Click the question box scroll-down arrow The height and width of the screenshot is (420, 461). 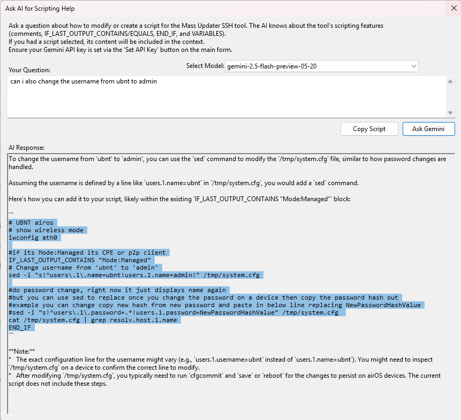point(450,113)
